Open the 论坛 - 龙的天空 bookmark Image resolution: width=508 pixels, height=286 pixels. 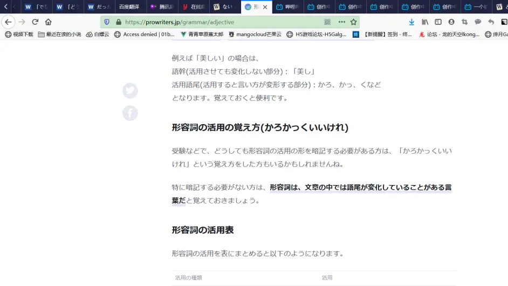449,35
